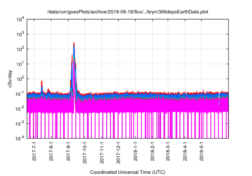Click the 10^-1 y-axis tick label

click(20, 94)
